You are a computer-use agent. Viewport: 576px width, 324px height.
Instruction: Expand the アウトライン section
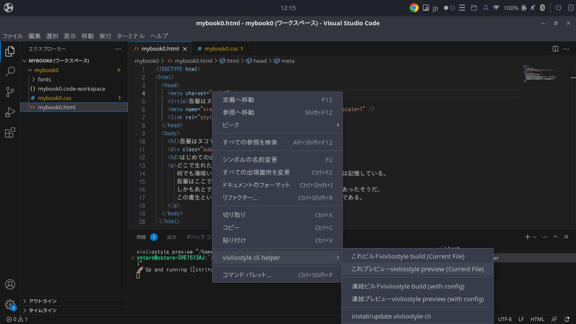coord(74,301)
